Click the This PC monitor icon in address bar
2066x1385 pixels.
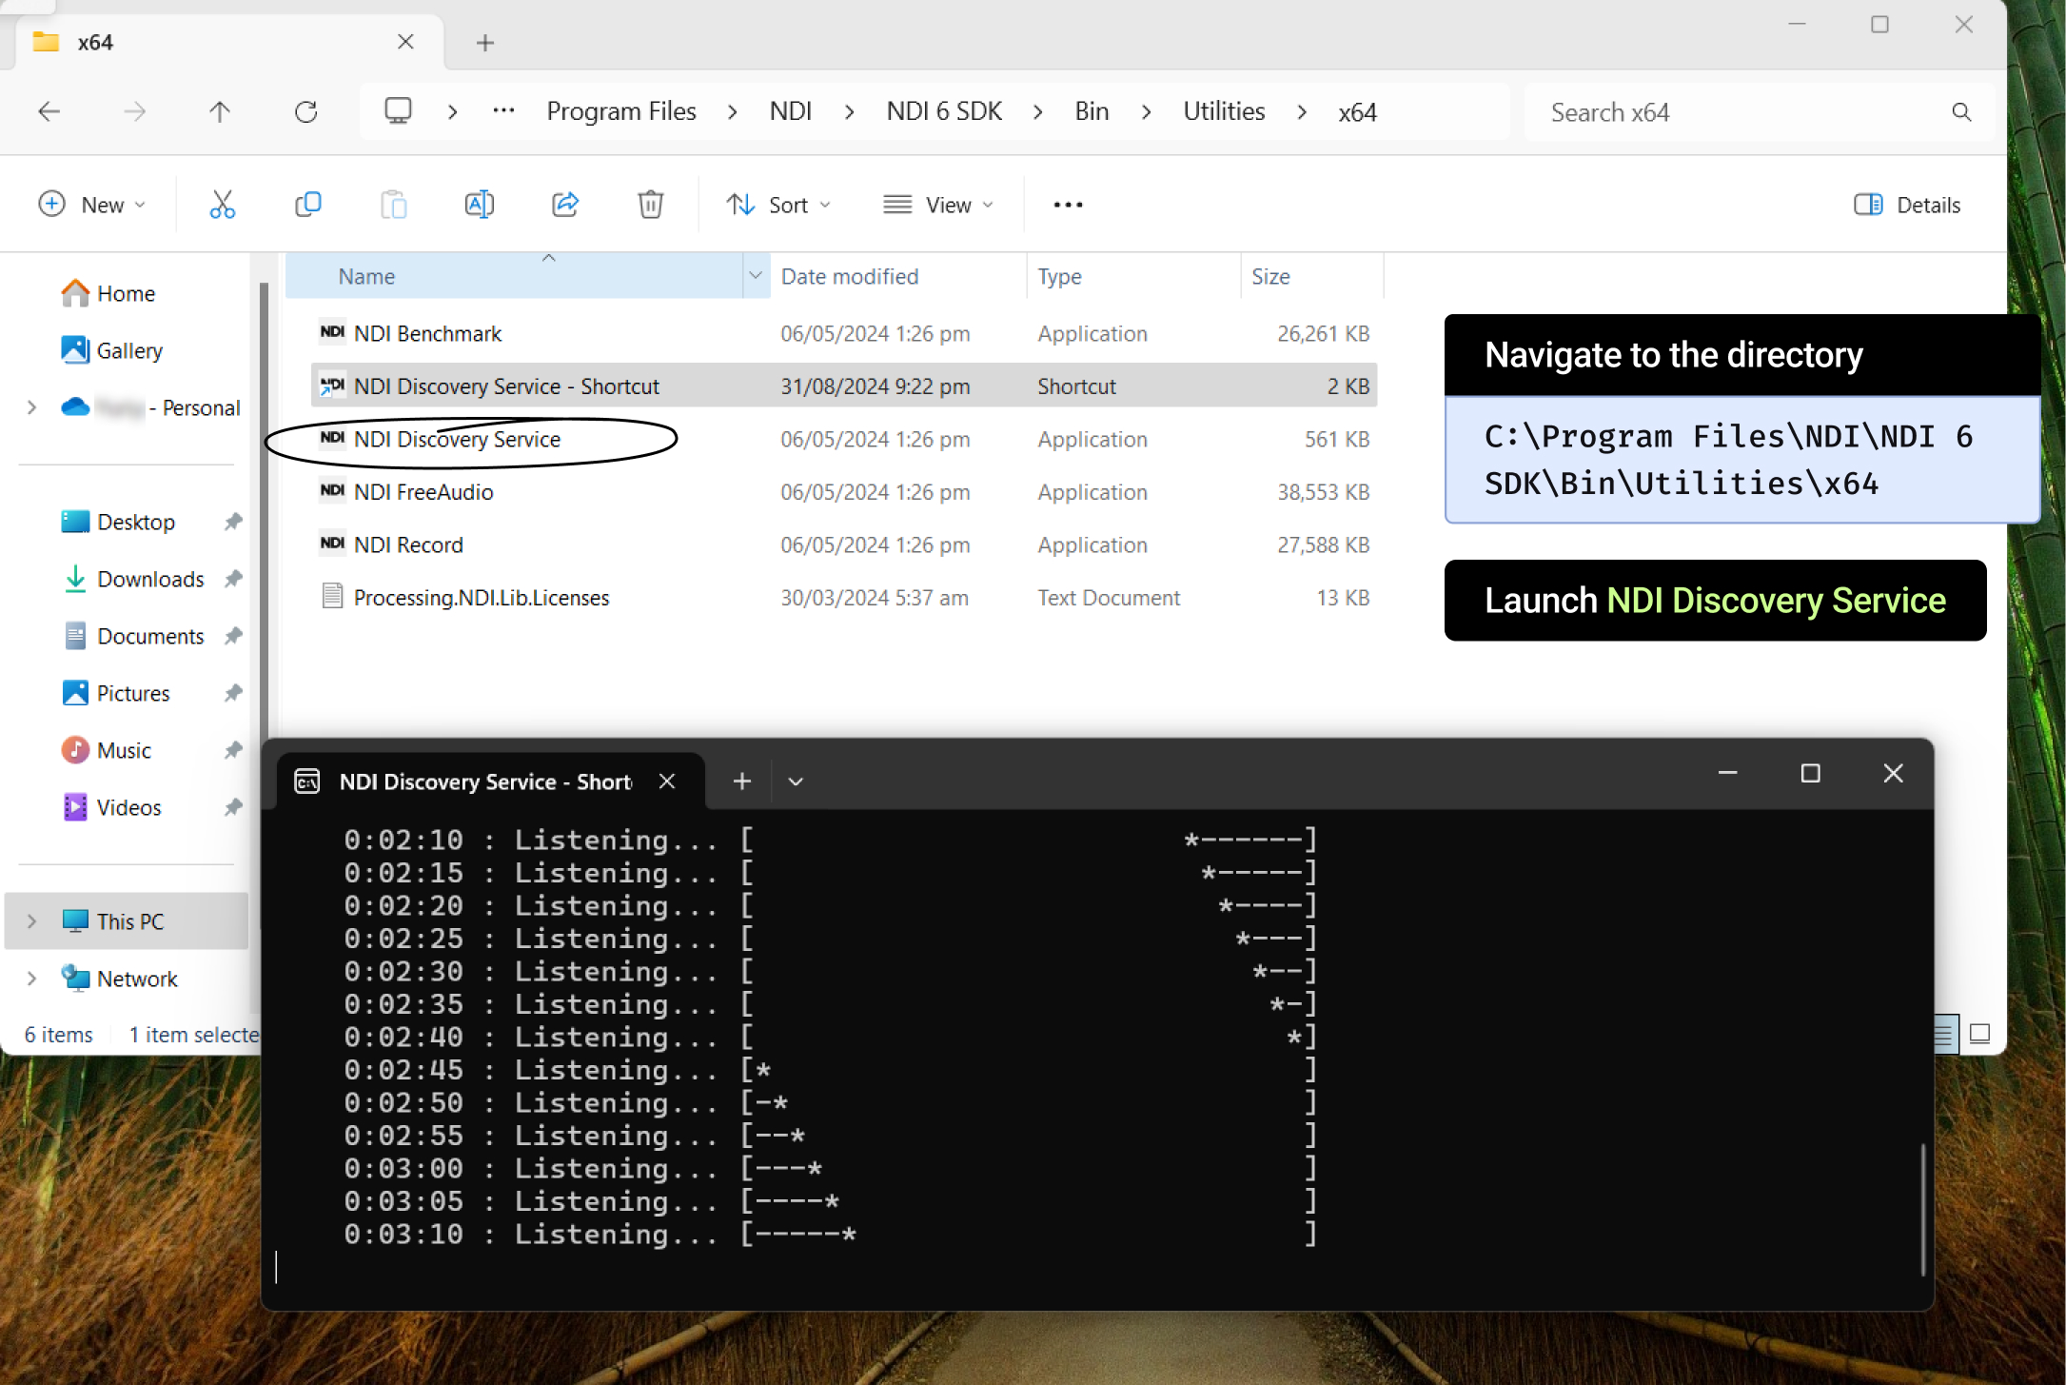pyautogui.click(x=398, y=111)
